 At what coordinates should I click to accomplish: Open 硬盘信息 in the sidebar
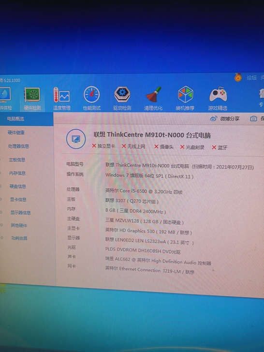click(x=18, y=186)
